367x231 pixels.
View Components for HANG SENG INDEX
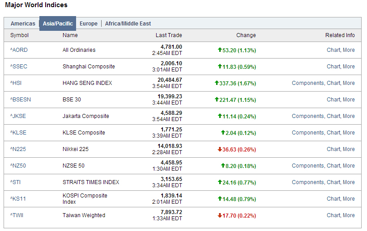pyautogui.click(x=307, y=83)
